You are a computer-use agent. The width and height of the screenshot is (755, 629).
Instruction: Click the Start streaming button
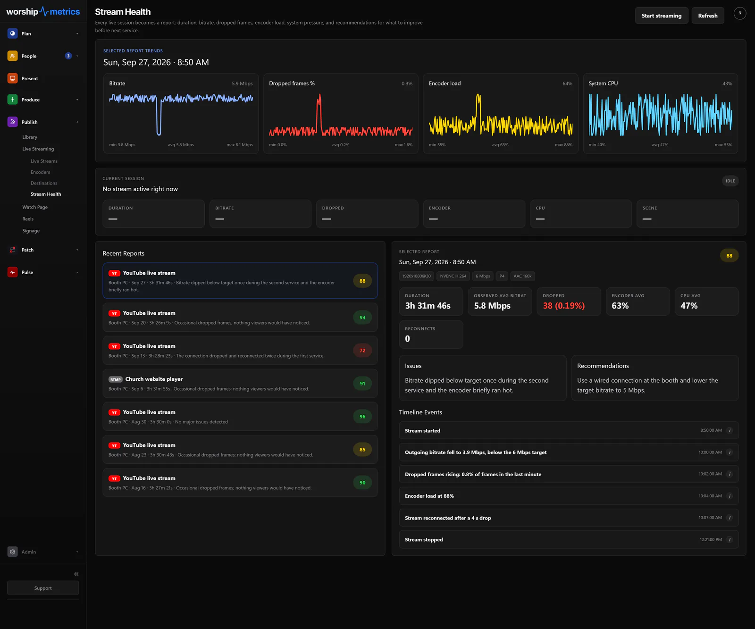(662, 16)
